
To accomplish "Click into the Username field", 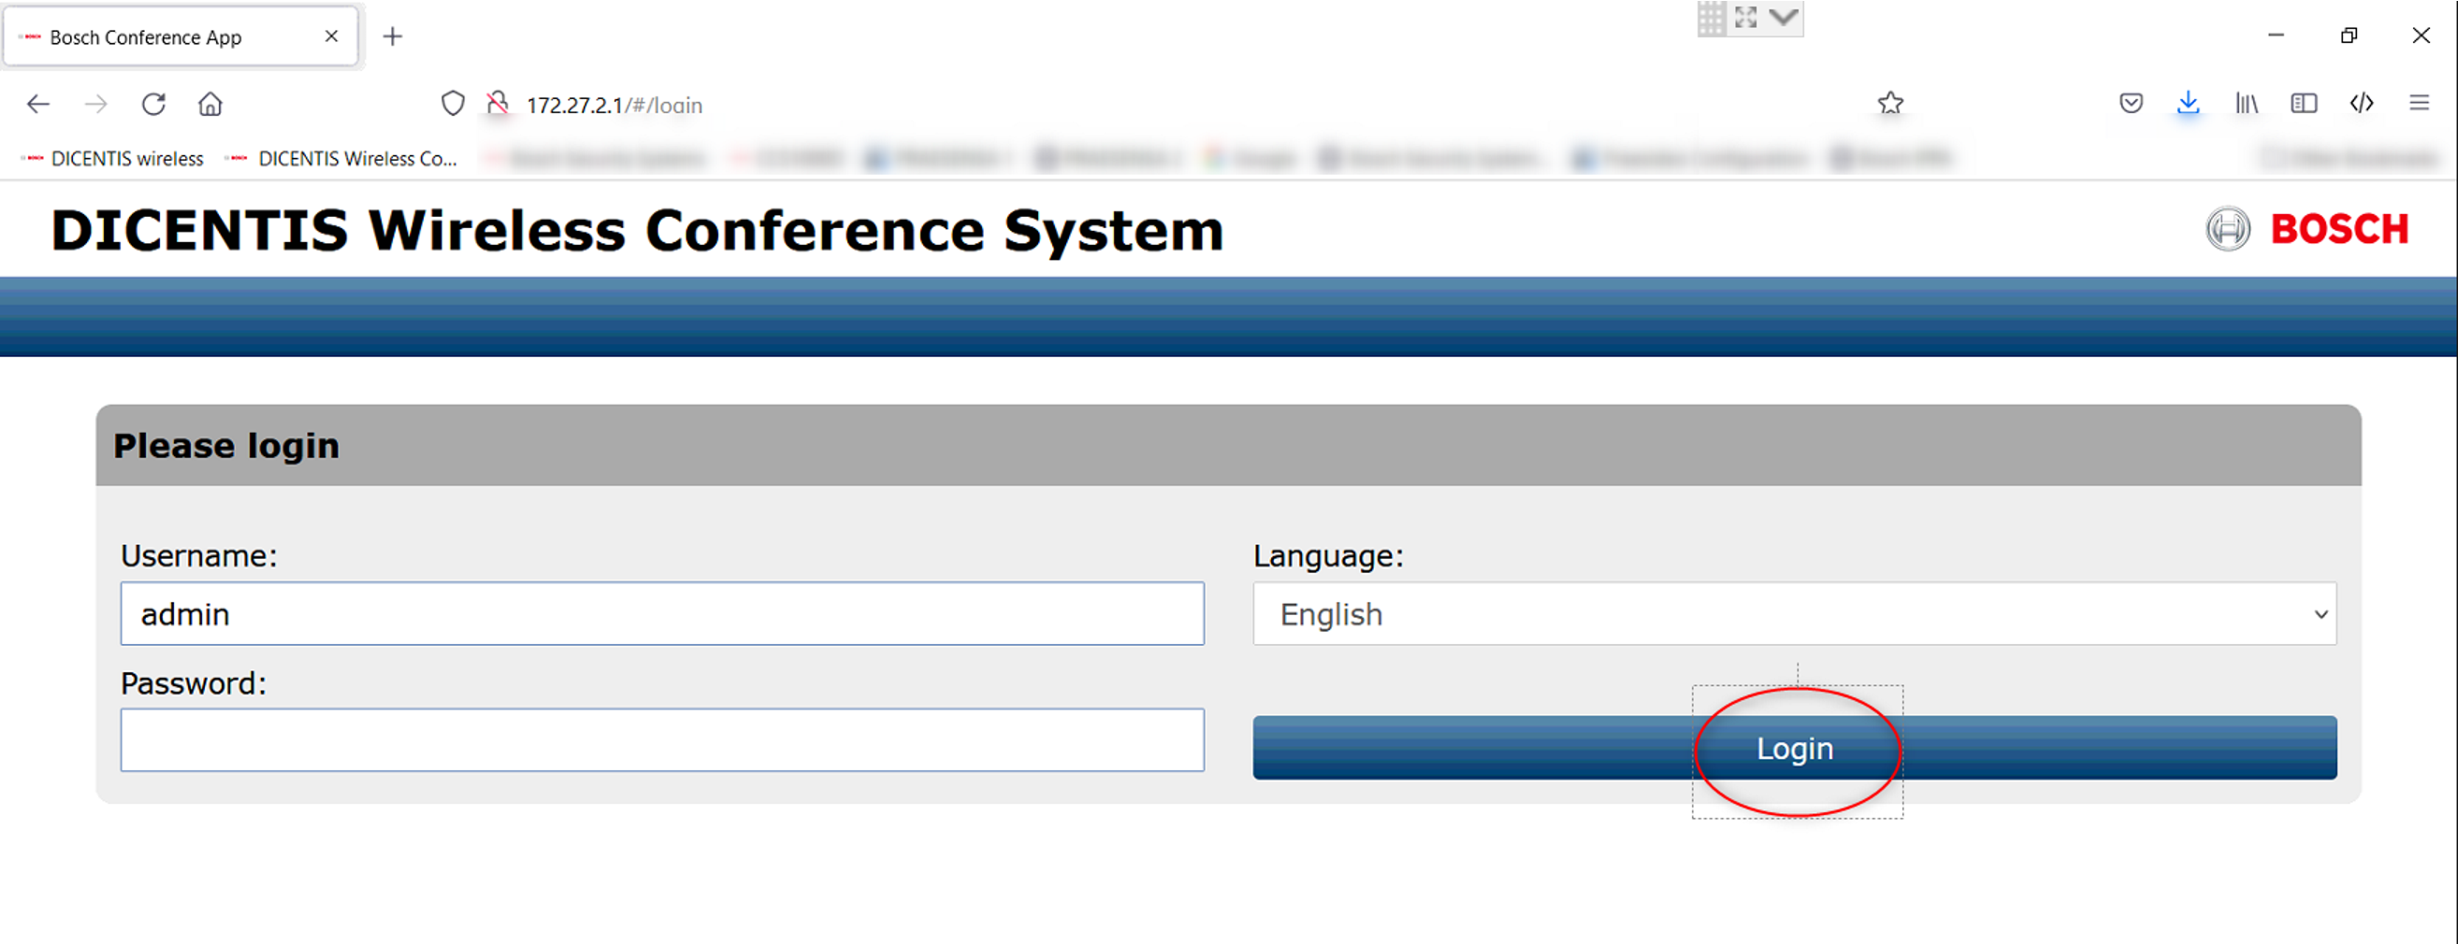I will 661,614.
